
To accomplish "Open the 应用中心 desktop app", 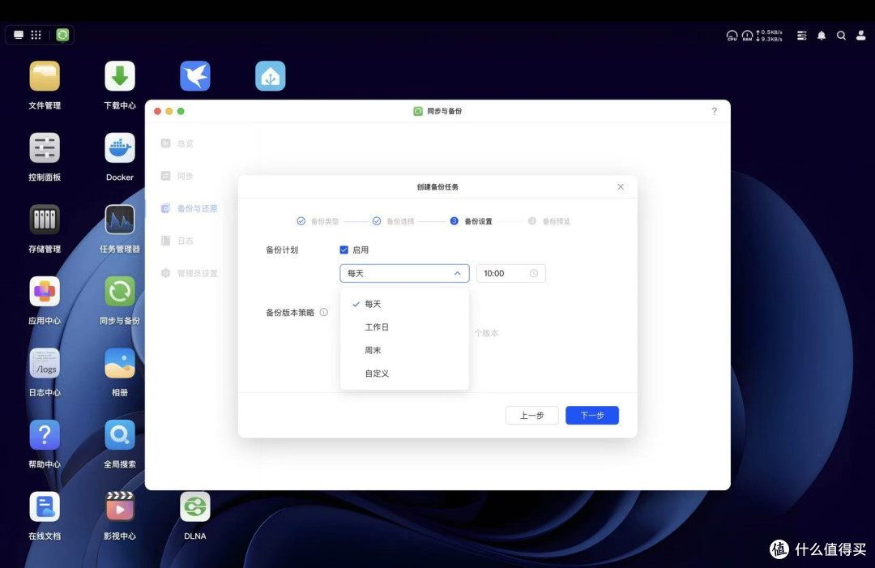I will point(45,291).
